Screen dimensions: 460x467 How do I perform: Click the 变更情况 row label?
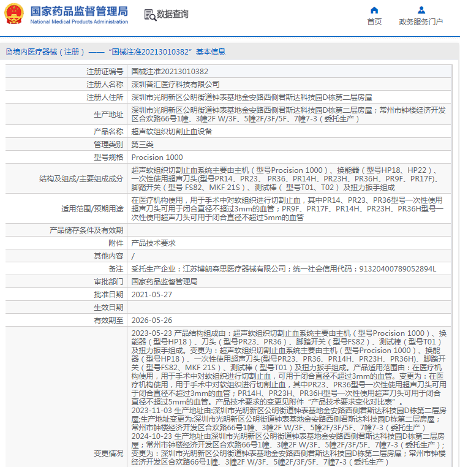coord(108,453)
